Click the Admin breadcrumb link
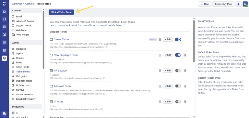249x118 pixels. click(29, 4)
